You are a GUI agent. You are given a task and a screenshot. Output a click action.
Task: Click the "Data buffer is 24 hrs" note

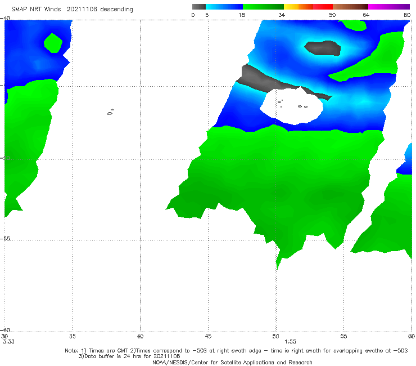(129, 356)
